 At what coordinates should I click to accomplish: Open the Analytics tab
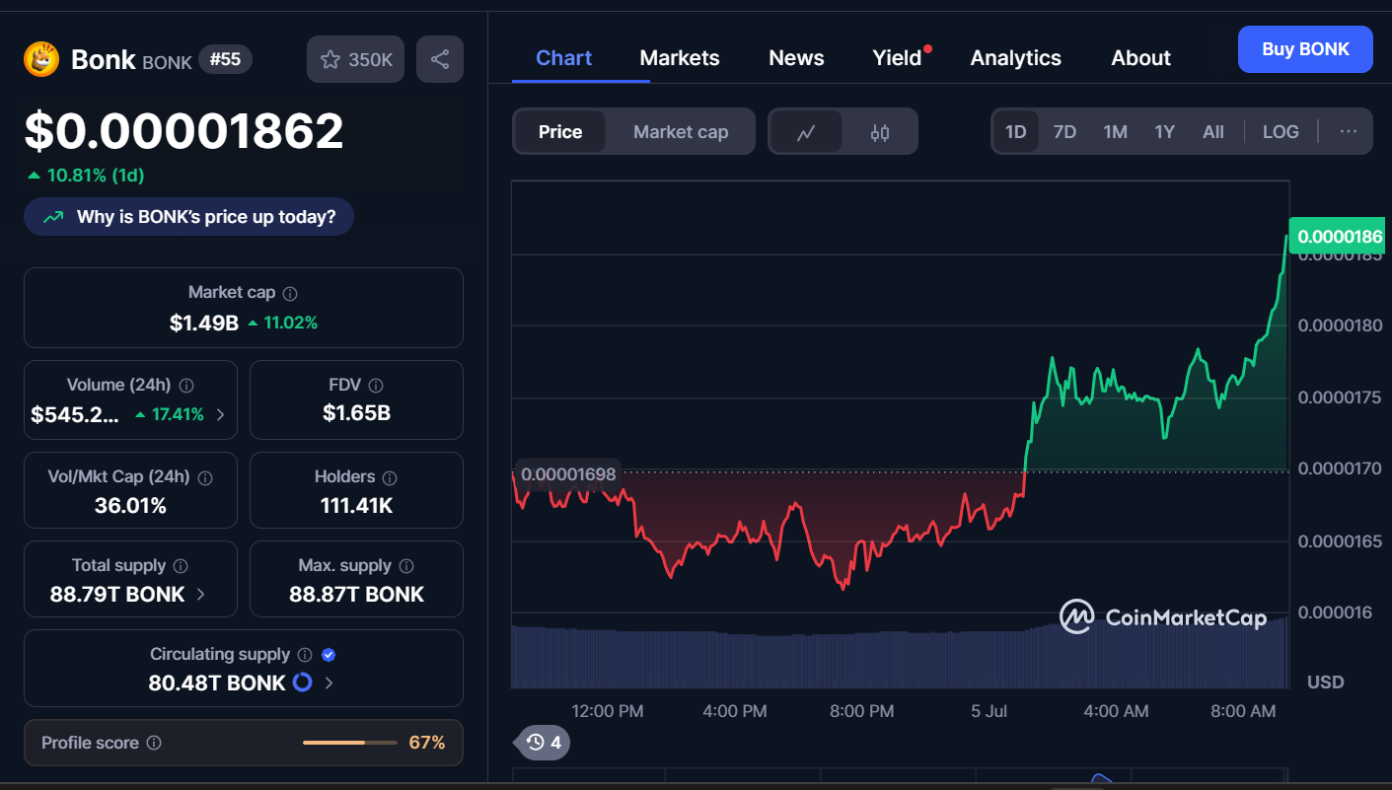tap(1016, 58)
